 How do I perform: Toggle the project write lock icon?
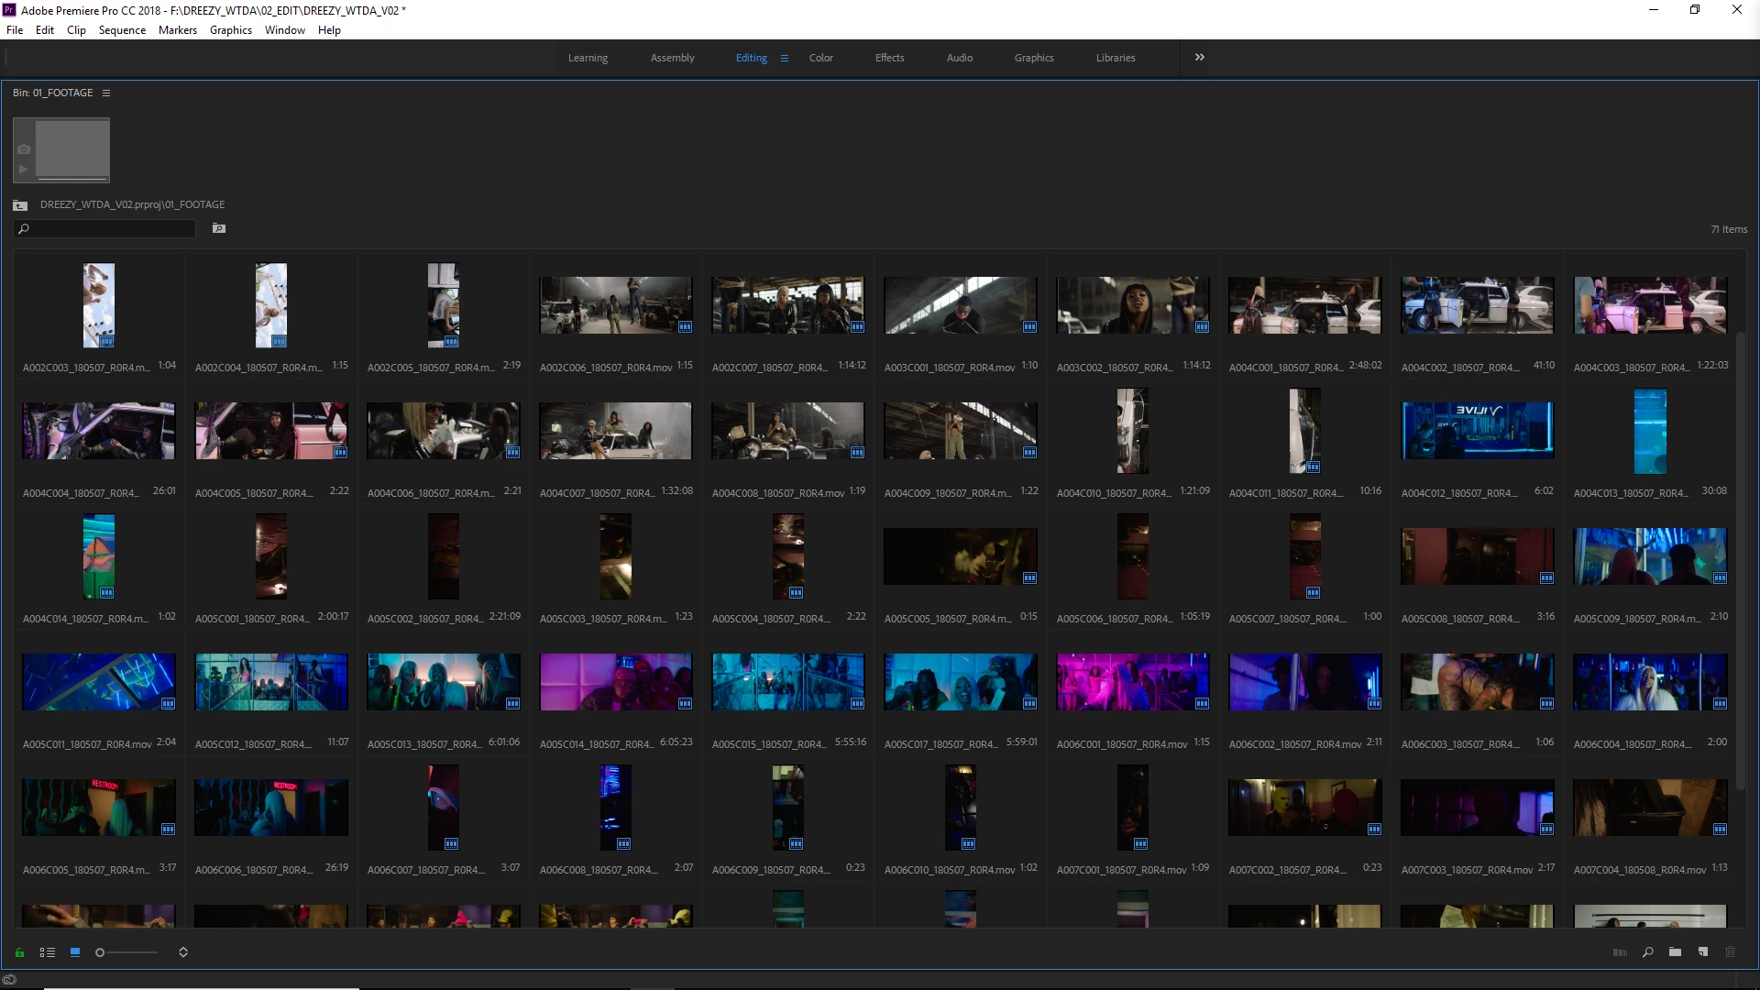point(19,952)
